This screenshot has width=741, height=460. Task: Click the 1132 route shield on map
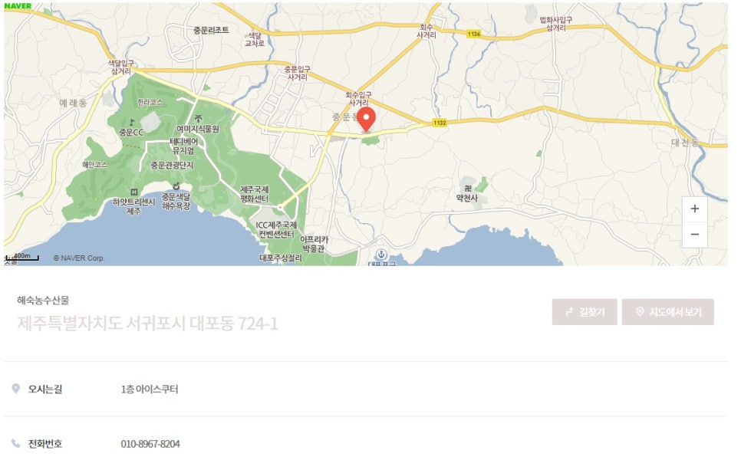coord(439,123)
